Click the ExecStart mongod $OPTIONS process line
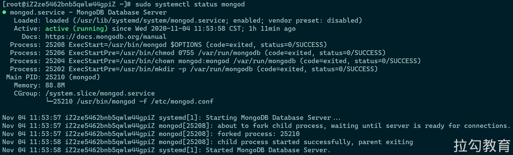The height and width of the screenshot is (155, 513). point(168,45)
